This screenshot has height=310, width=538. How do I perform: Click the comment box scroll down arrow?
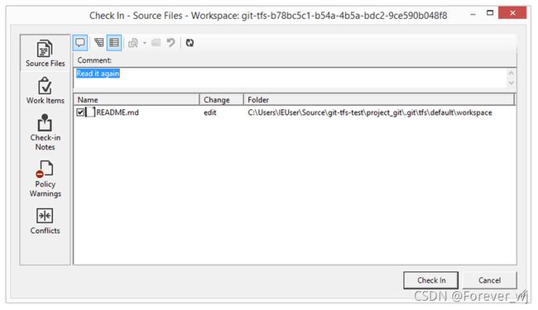tap(511, 83)
